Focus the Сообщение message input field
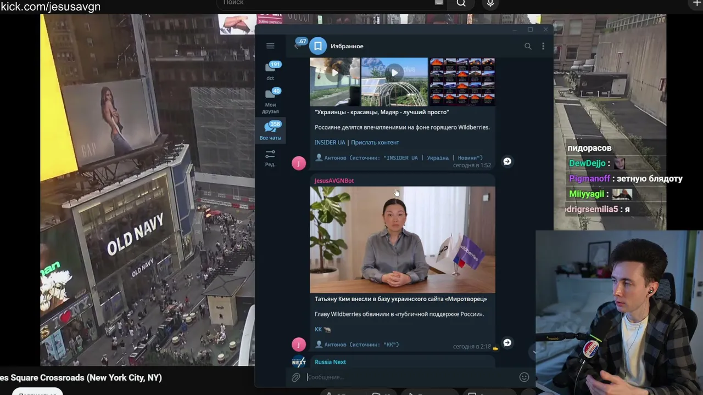 pos(411,377)
